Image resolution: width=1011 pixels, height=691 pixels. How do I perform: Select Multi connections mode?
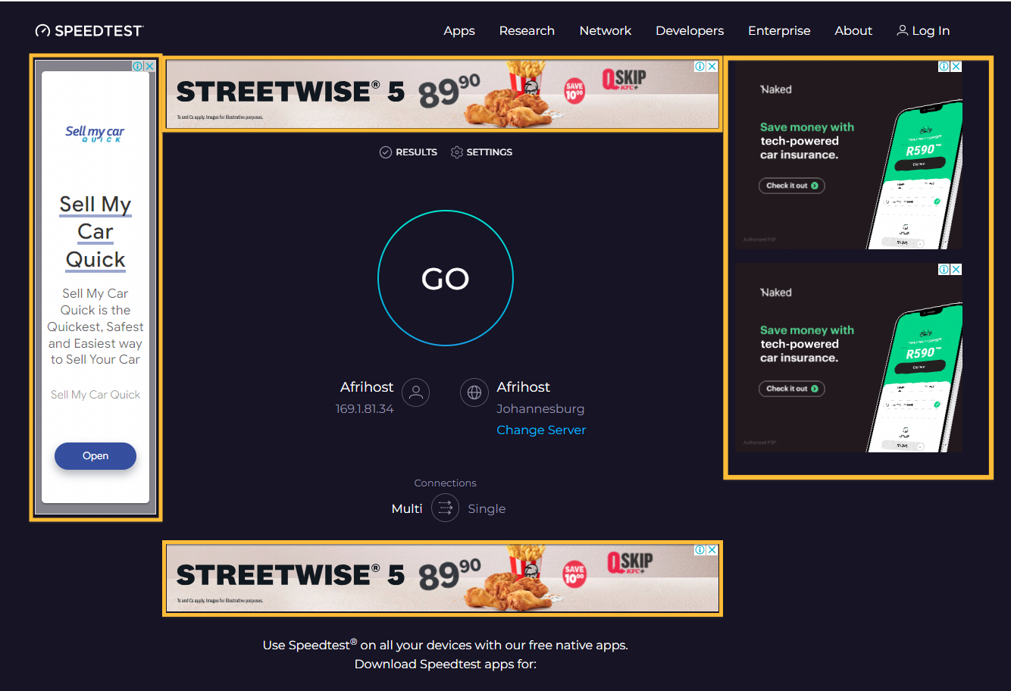[x=407, y=508]
